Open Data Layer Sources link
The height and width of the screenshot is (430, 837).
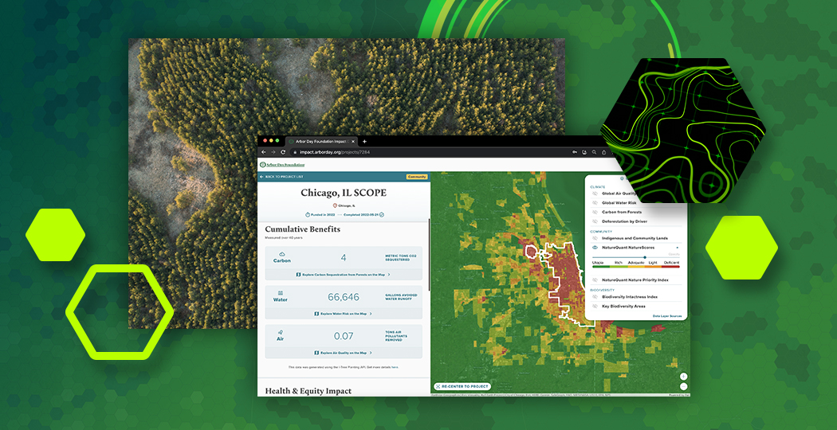tap(667, 316)
